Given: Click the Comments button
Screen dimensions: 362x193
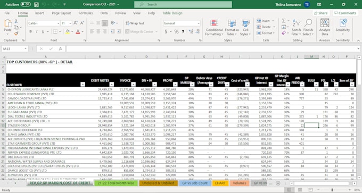Looking at the screenshot, I should pyautogui.click(x=345, y=13).
